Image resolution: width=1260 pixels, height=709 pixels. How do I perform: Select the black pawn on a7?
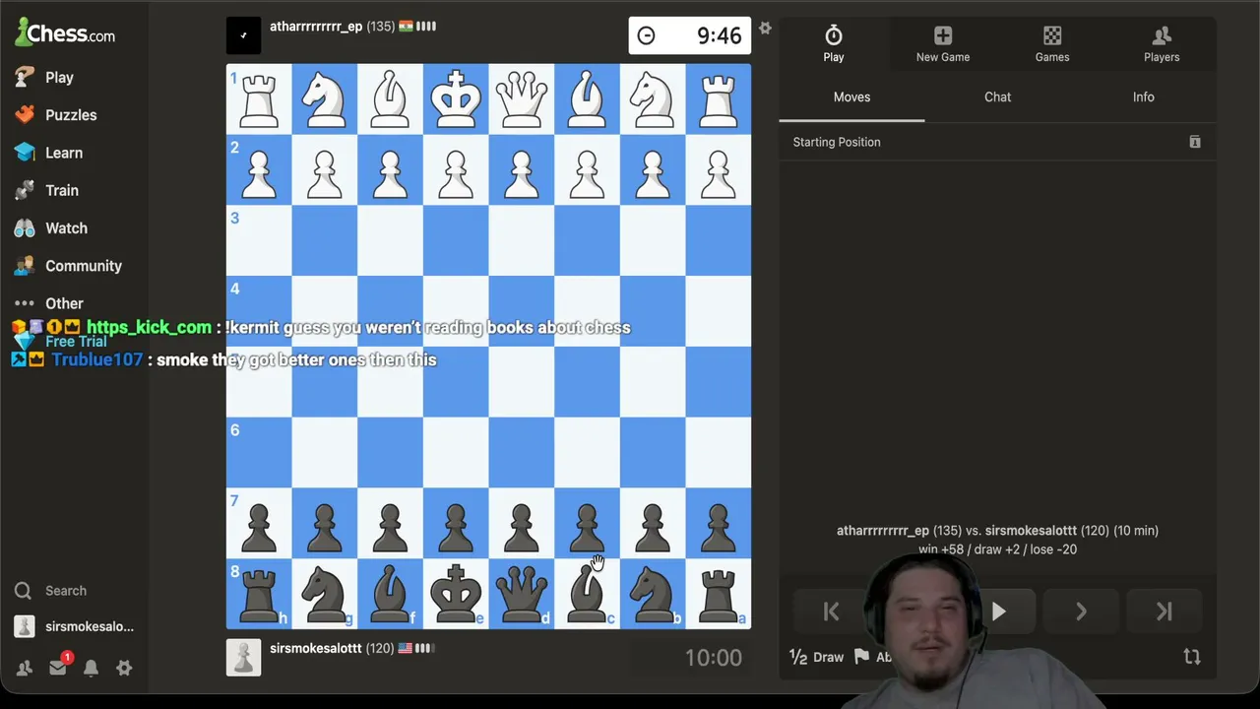(x=719, y=523)
